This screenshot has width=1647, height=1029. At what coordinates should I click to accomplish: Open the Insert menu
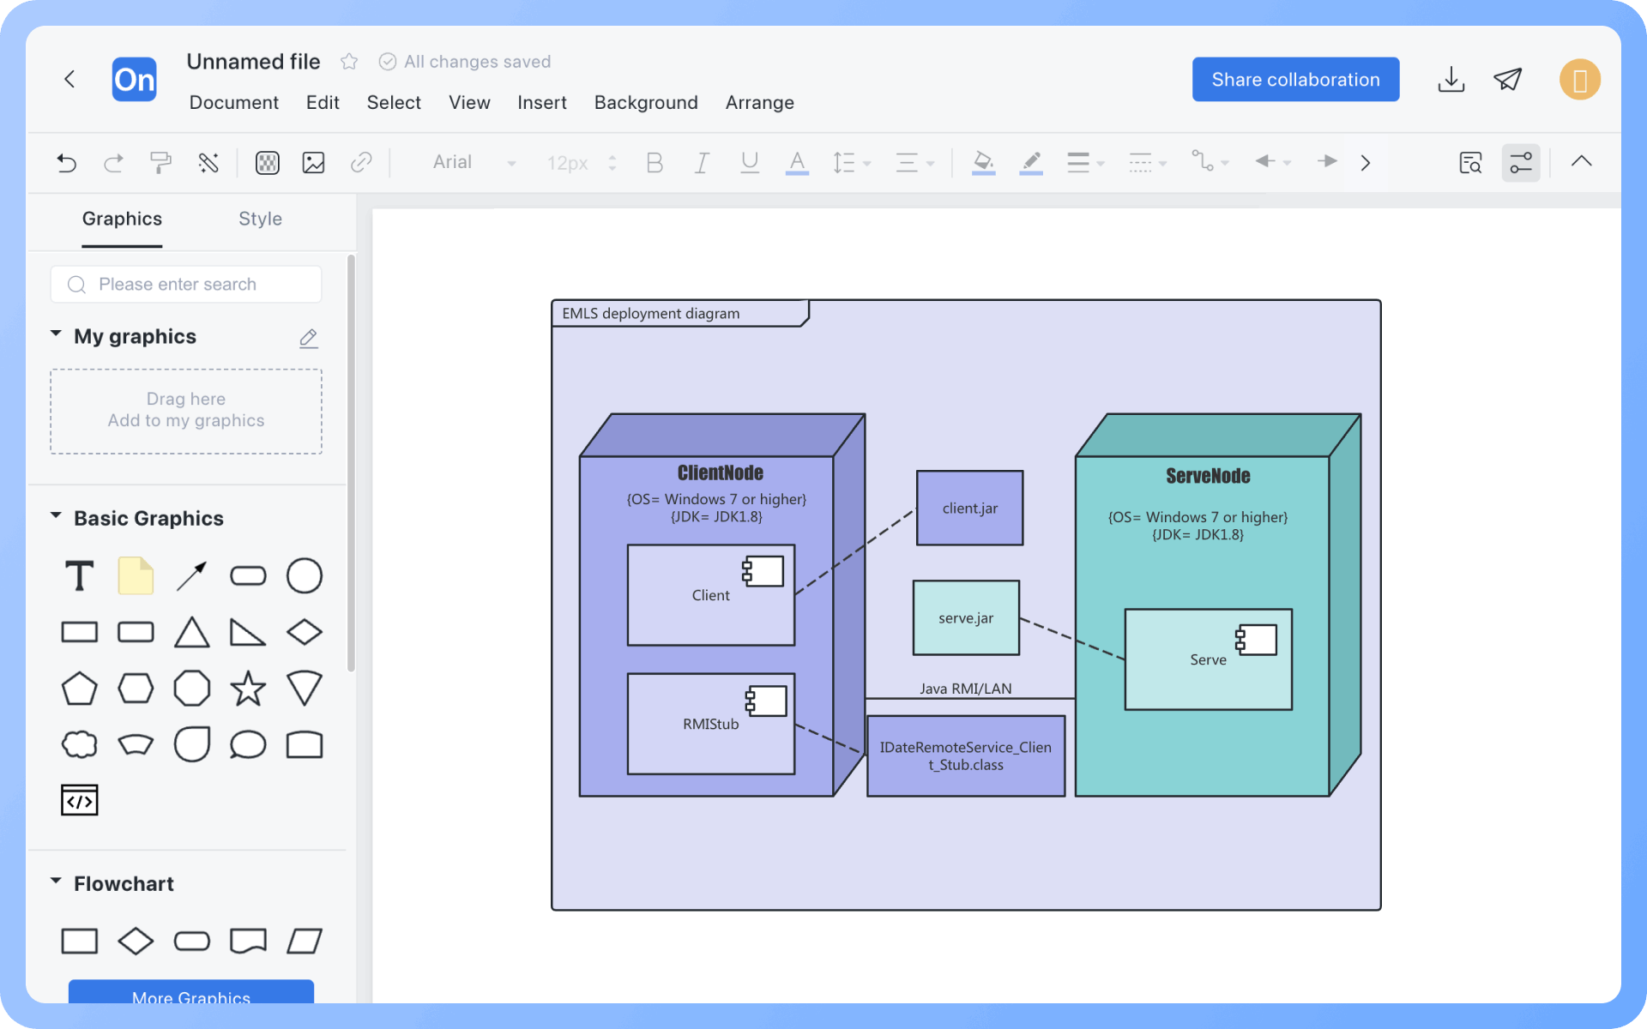pos(542,103)
